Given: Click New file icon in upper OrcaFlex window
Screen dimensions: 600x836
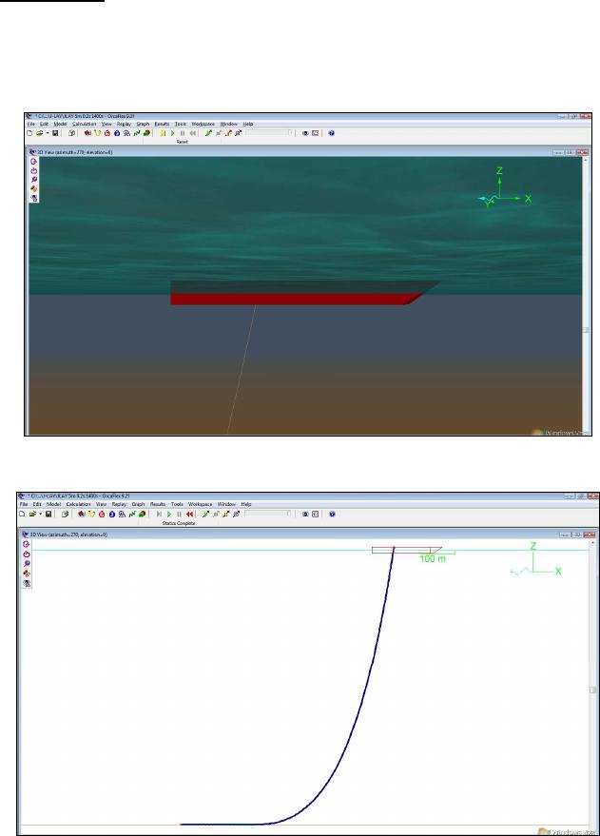Looking at the screenshot, I should coord(29,134).
